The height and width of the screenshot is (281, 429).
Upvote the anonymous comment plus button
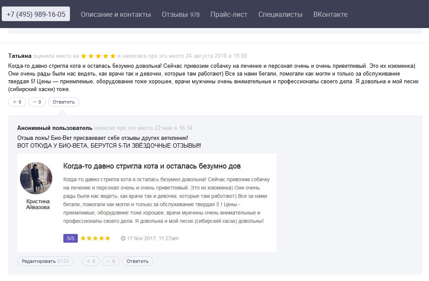91,261
